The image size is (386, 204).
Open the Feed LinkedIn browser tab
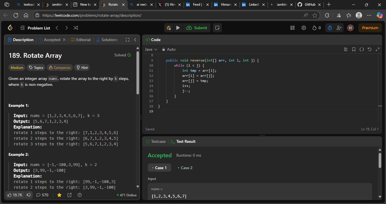[198, 5]
